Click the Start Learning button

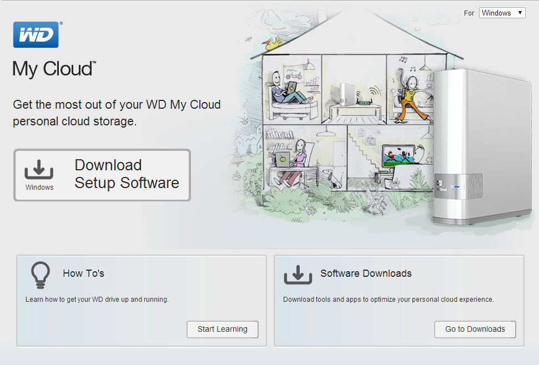[x=223, y=329]
